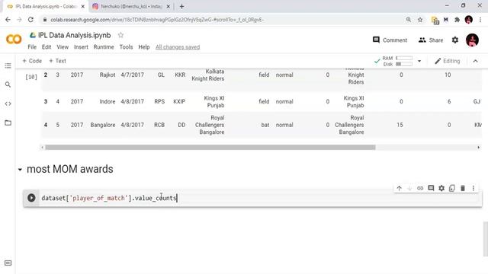Switch to the Instagram browser tab
488x274 pixels.
[130, 6]
